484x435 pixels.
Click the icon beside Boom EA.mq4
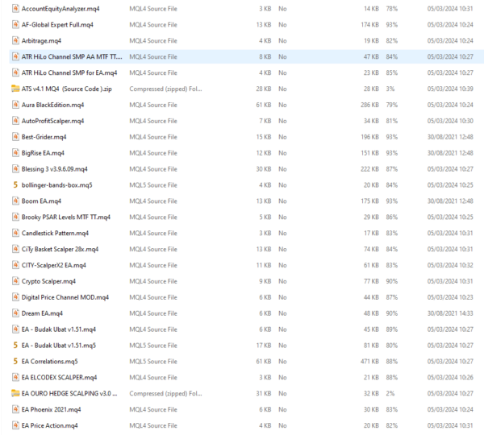(x=15, y=201)
